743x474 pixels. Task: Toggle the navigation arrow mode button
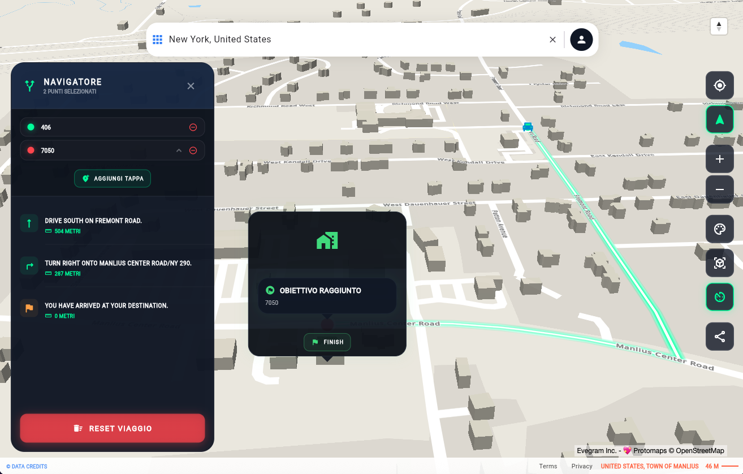[719, 120]
